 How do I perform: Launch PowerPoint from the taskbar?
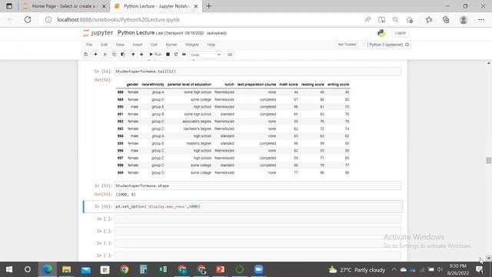click(x=221, y=269)
